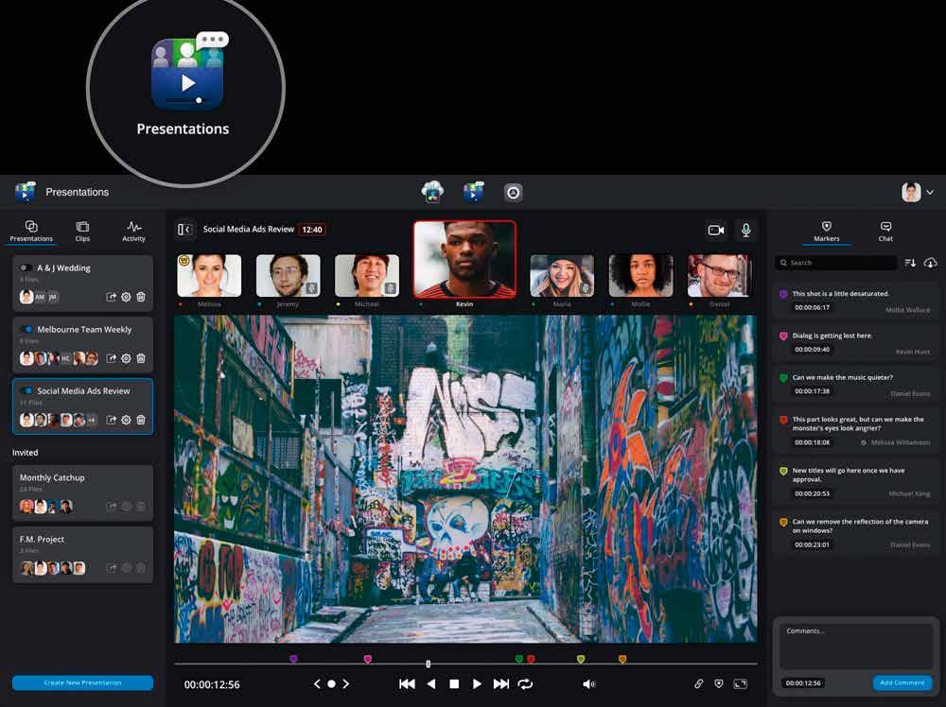The width and height of the screenshot is (946, 707).
Task: Open the 'New titles will go here' marker
Action: (x=855, y=482)
